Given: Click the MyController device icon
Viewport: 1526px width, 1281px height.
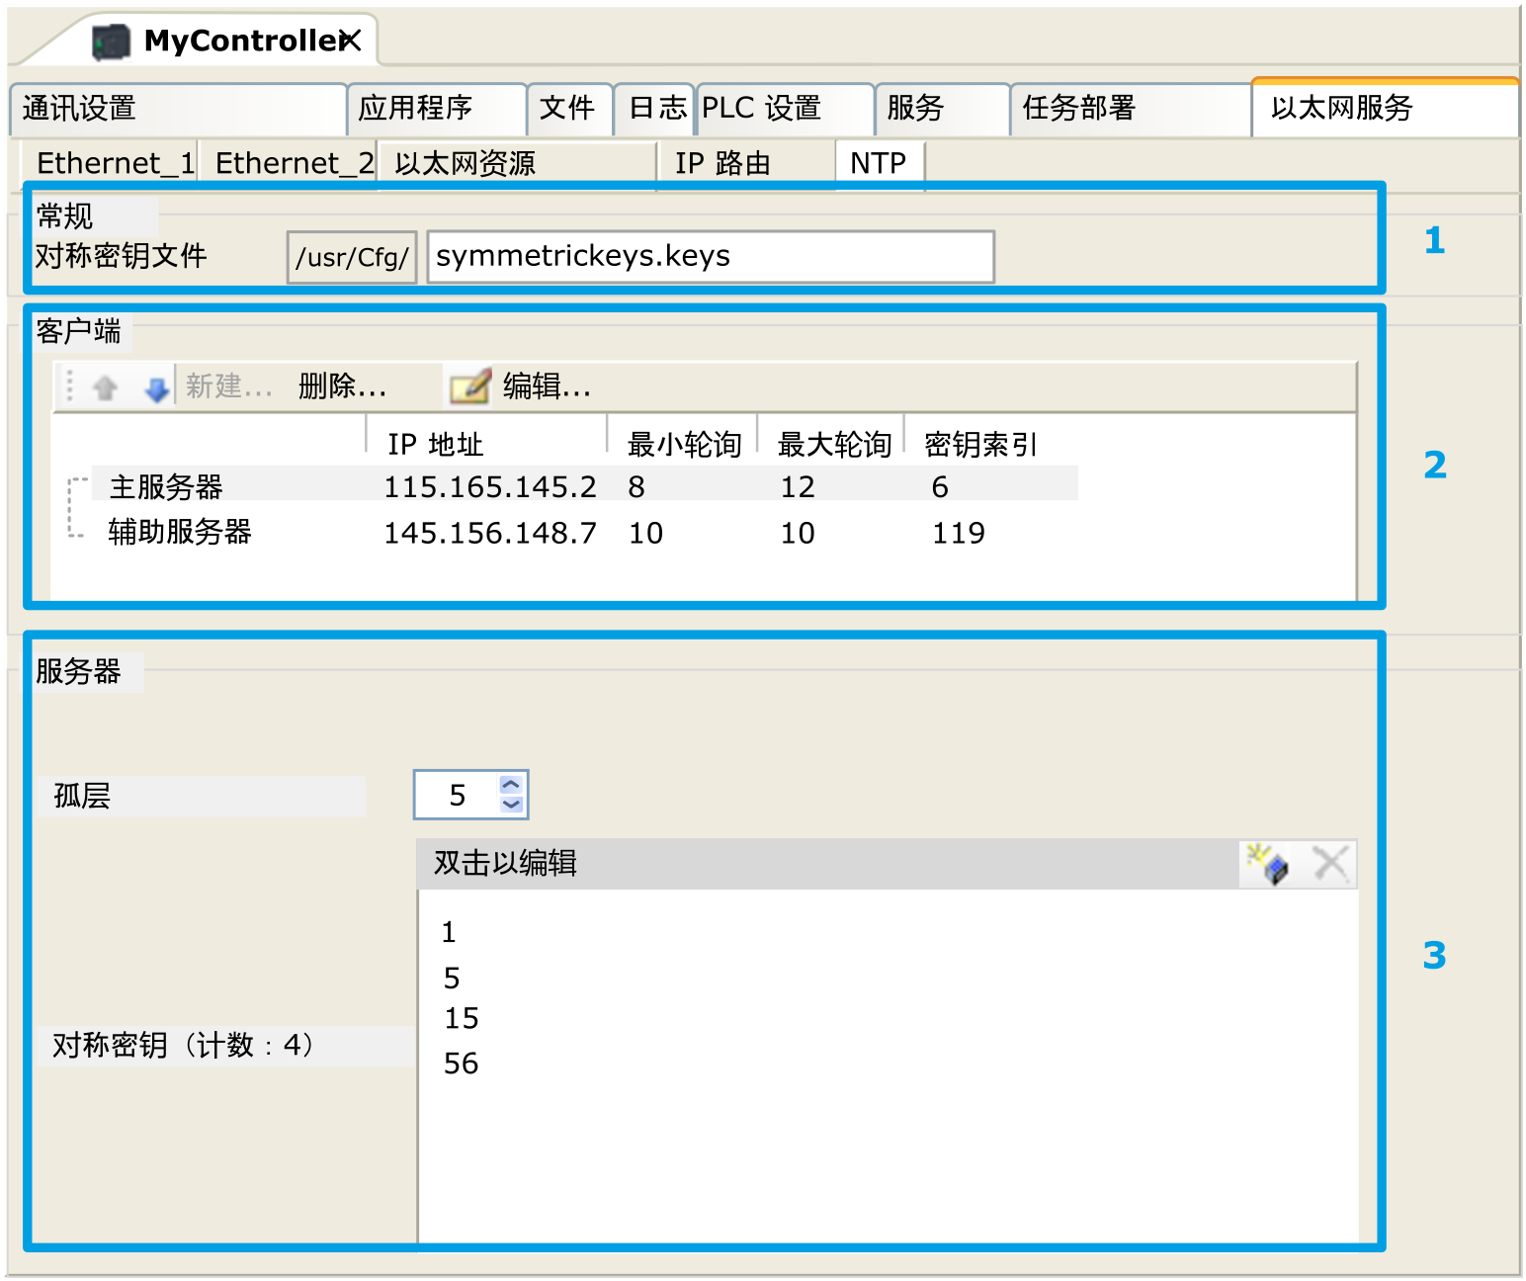Looking at the screenshot, I should click(112, 42).
